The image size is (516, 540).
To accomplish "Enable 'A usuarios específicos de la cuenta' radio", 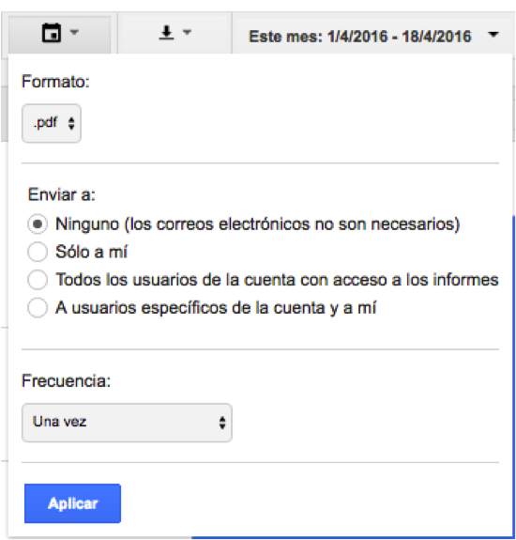I will click(x=38, y=307).
